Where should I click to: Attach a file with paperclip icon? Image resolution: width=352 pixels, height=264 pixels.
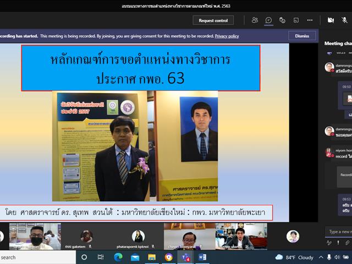(x=347, y=243)
